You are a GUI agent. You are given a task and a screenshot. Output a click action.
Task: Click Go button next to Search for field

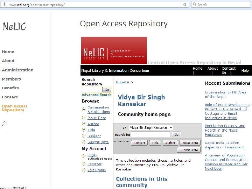pos(176,134)
